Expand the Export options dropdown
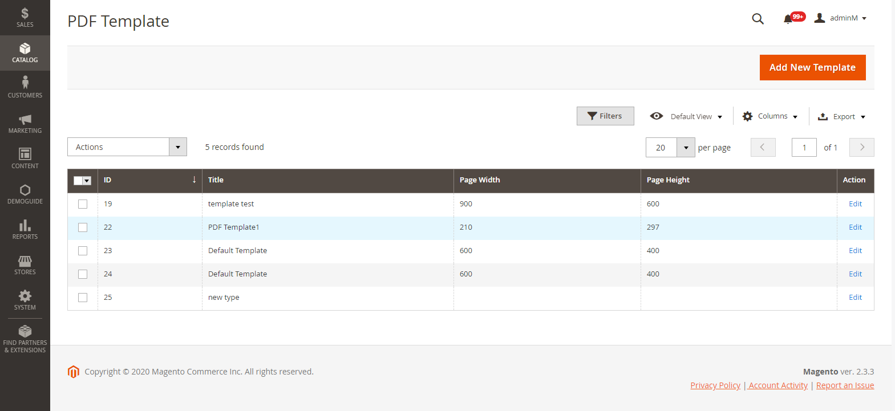Image resolution: width=895 pixels, height=411 pixels. pos(842,117)
